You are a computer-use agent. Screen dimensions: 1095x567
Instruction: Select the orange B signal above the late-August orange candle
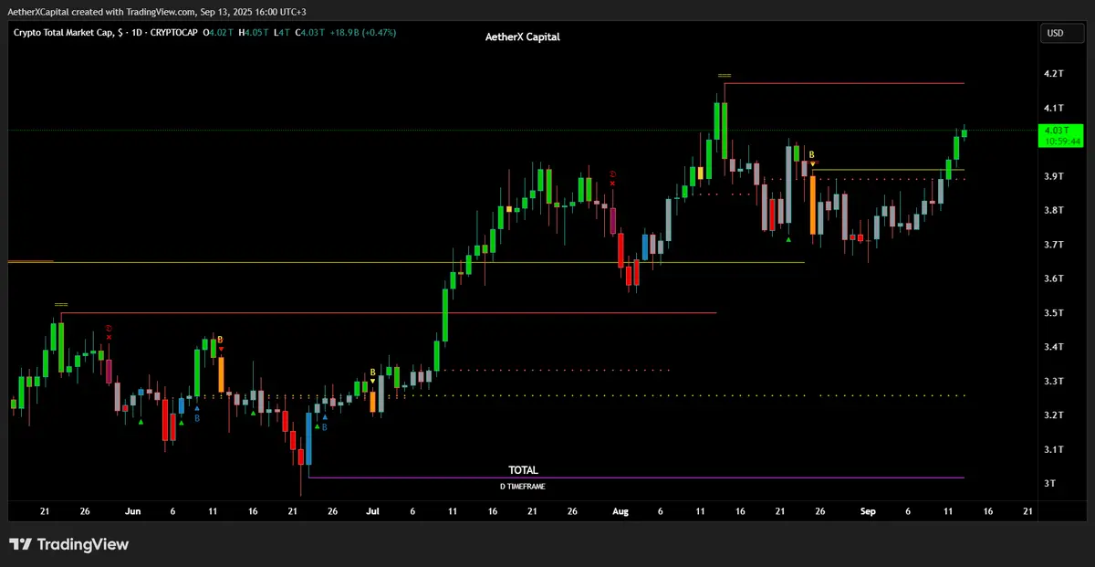click(811, 156)
